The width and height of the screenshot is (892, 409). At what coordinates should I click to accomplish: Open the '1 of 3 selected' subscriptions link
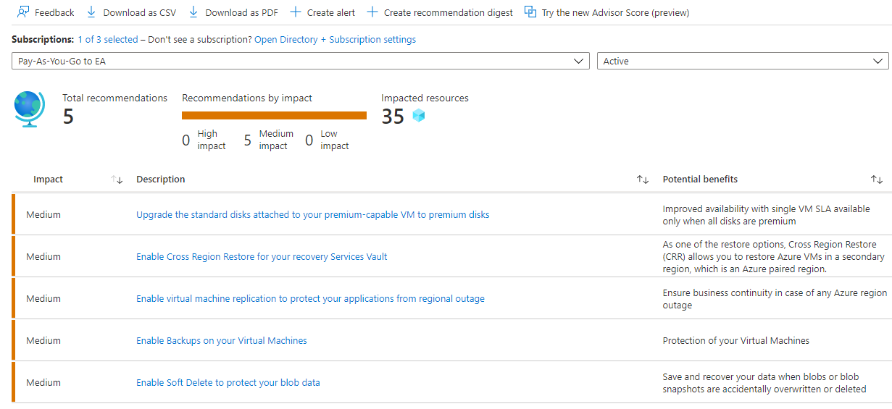pos(107,40)
